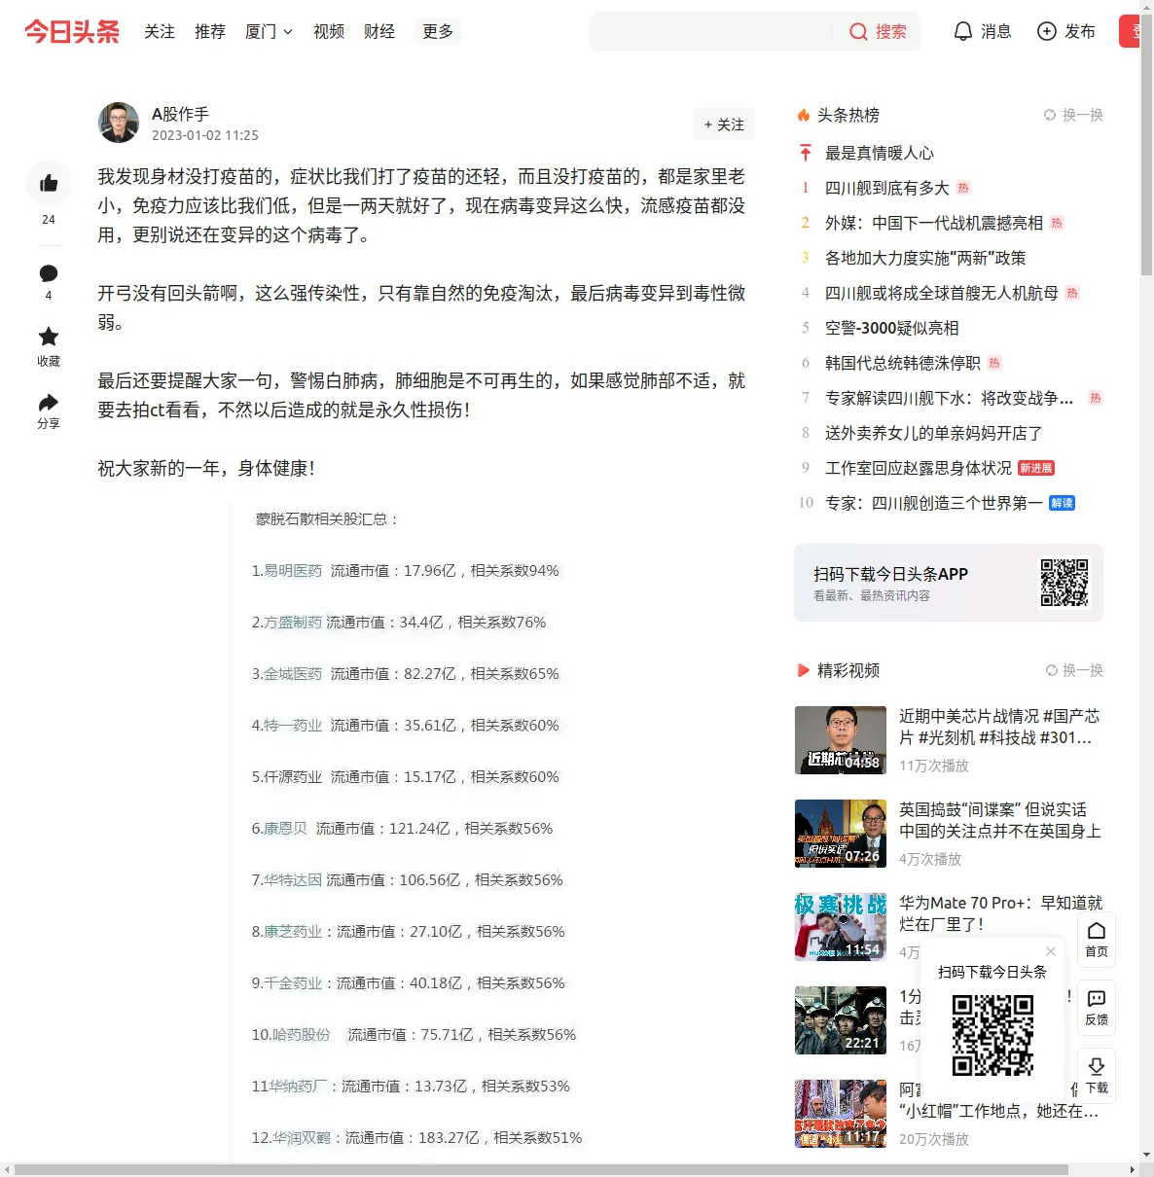Click stock link 哈药股份

coord(301,1034)
